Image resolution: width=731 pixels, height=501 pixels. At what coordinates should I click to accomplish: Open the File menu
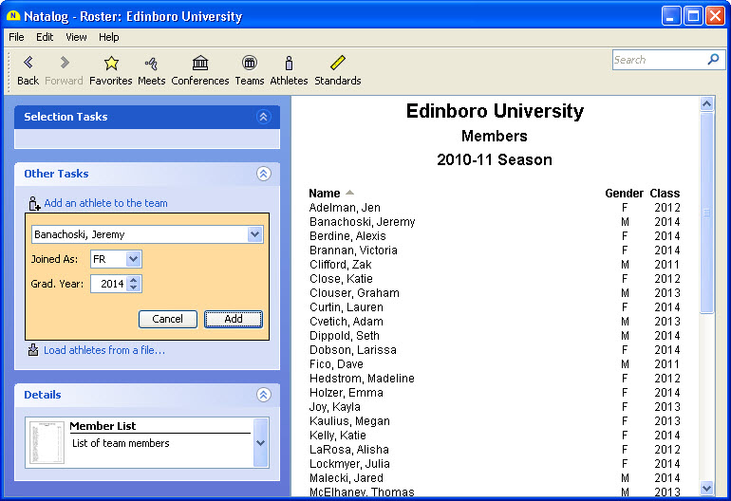pyautogui.click(x=16, y=37)
